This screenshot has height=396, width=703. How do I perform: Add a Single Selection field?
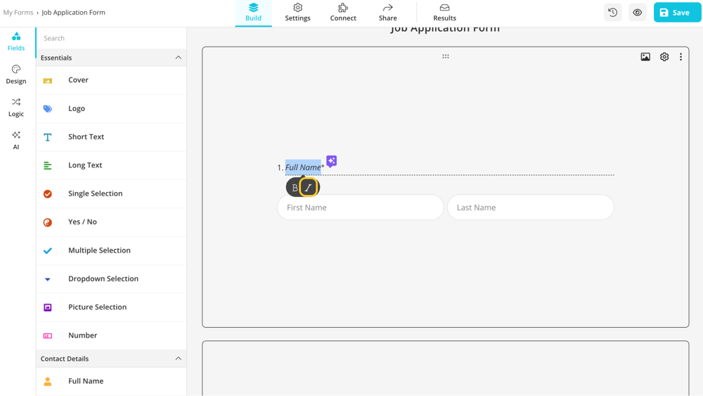[111, 193]
